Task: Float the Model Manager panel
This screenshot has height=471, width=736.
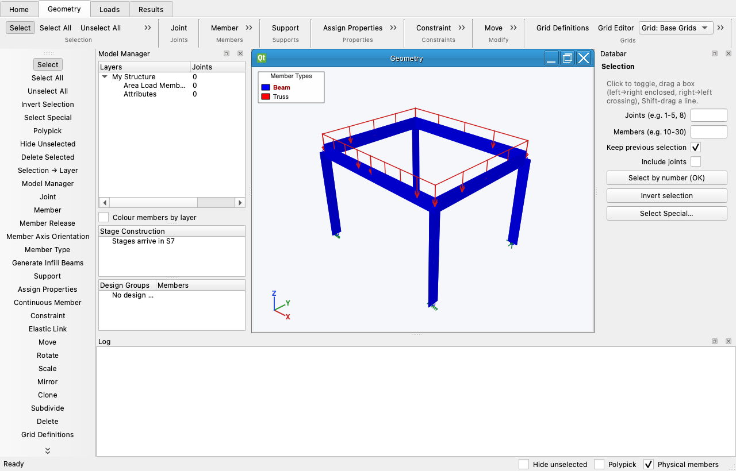Action: point(227,53)
